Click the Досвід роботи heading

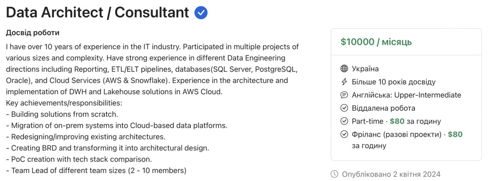click(32, 32)
